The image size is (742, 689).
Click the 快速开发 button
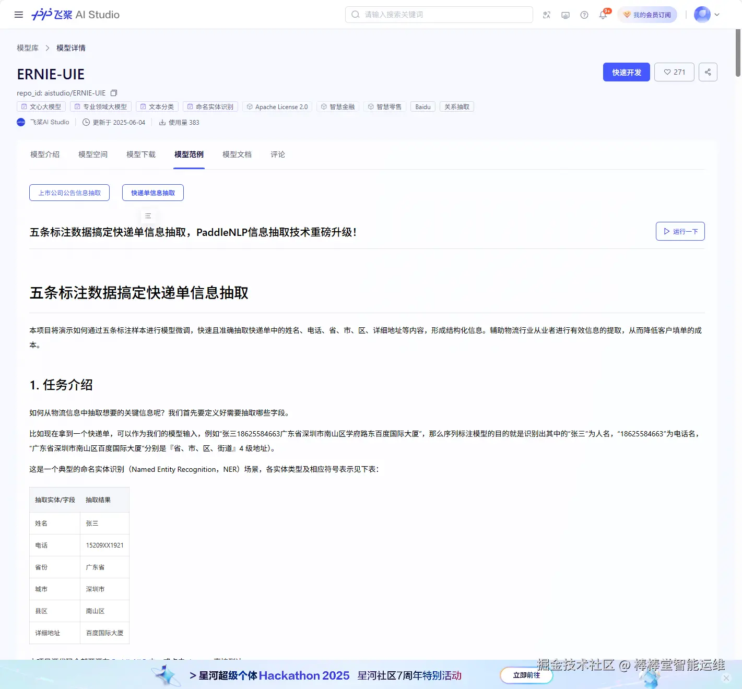point(627,72)
